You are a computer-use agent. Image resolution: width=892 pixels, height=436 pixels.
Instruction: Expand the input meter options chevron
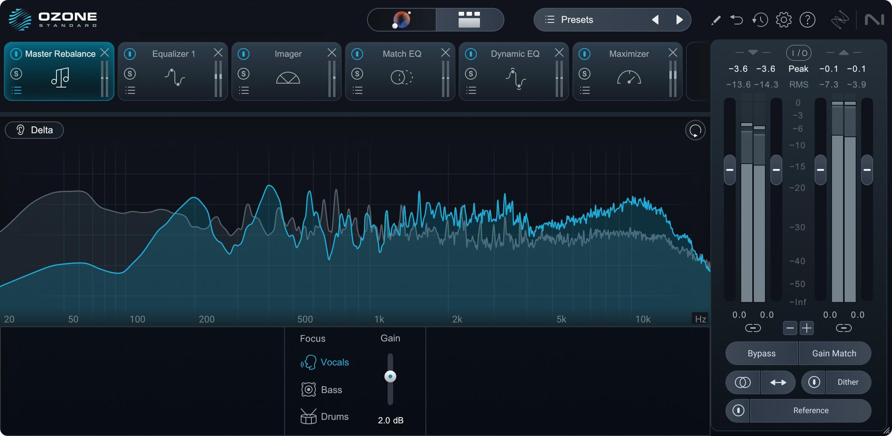(x=753, y=52)
